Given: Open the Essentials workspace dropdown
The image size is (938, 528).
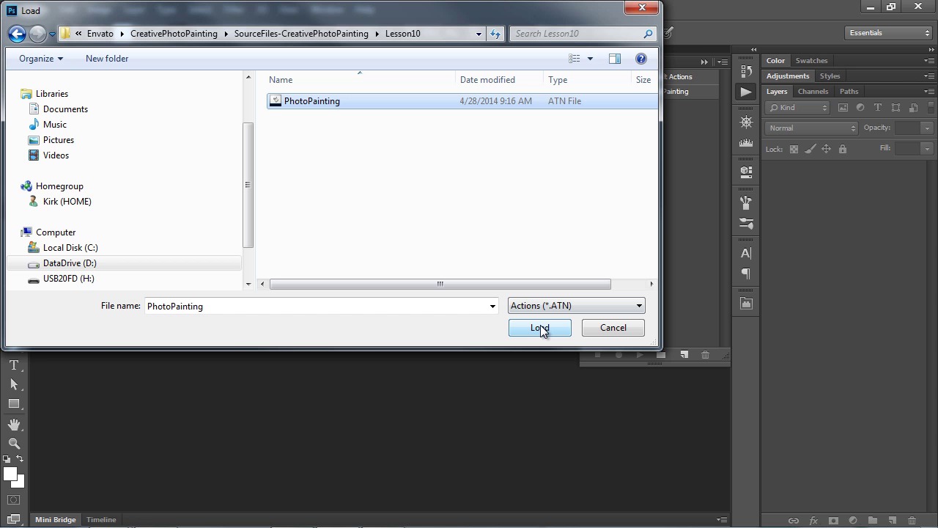Looking at the screenshot, I should click(888, 33).
